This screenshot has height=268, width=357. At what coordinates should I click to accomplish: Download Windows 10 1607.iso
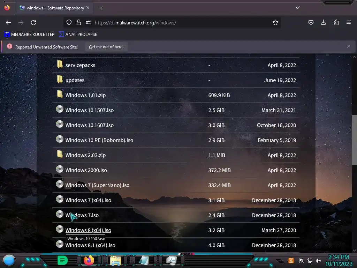(x=90, y=125)
